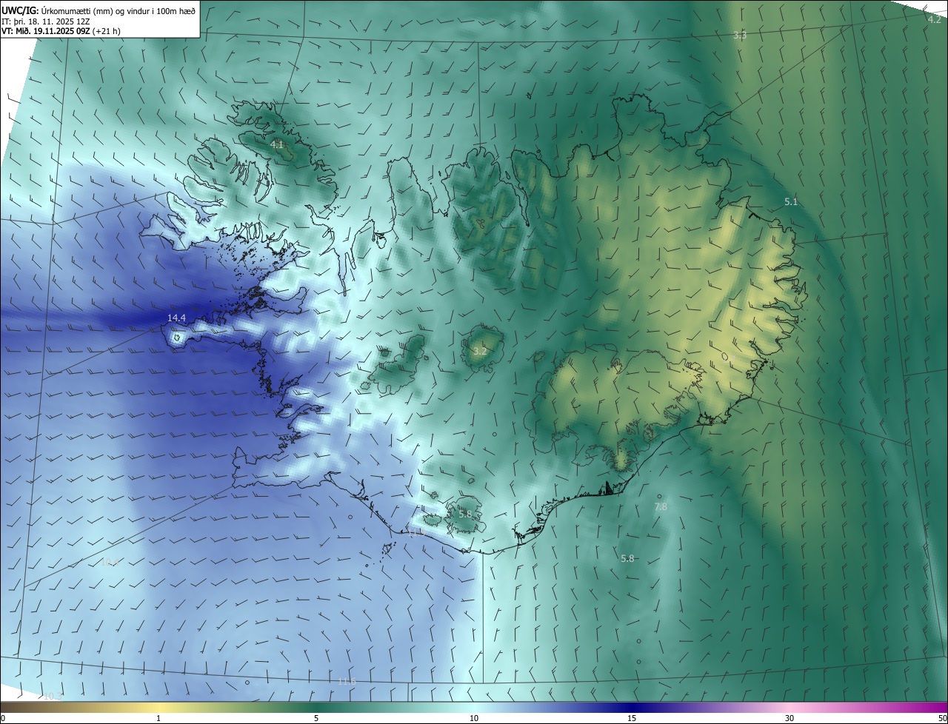Click the colorbar tick labeled 30
Viewport: 948px width, 724px height.
coord(790,718)
